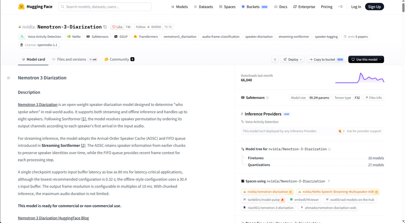
Task: Open Datasets in the top navigation
Action: tap(203, 7)
